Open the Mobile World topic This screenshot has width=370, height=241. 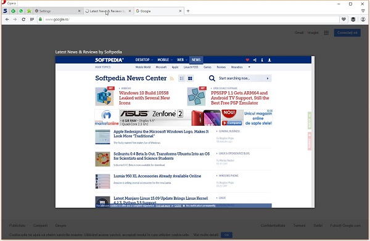pyautogui.click(x=143, y=67)
